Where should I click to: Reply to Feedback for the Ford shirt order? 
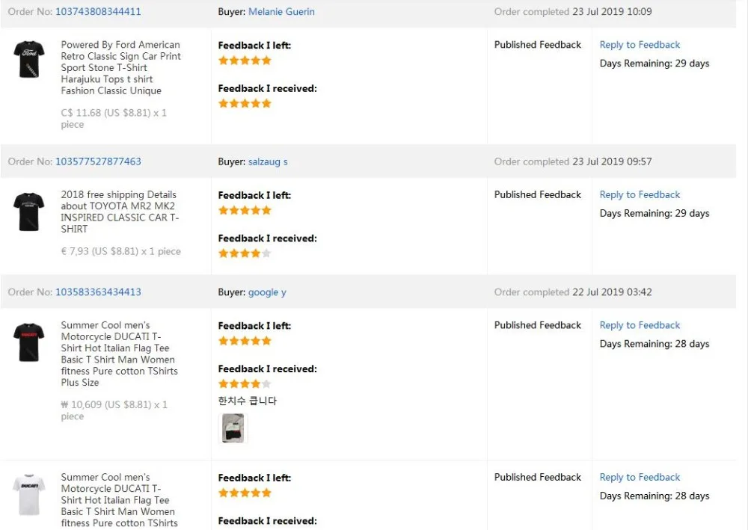pos(640,45)
